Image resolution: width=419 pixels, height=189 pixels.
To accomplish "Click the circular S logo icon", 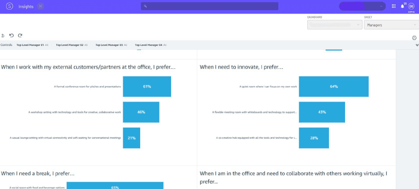I will (9, 6).
